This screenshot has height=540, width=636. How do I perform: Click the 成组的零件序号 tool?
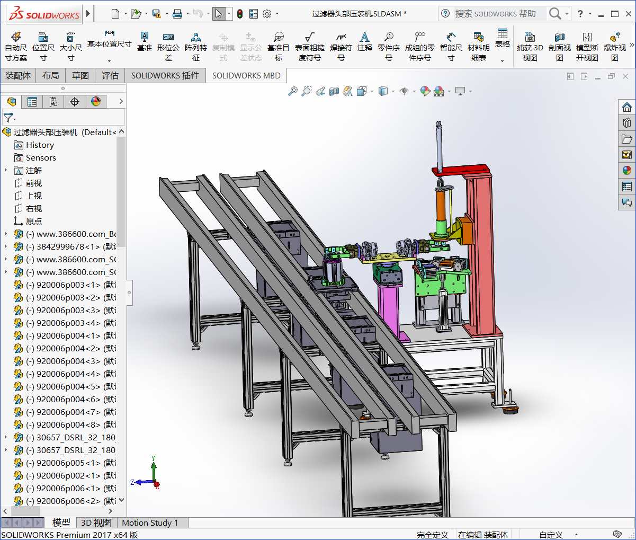point(420,47)
